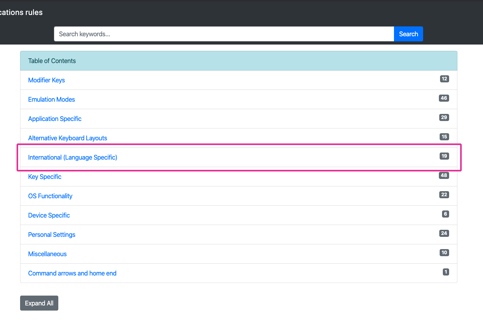Screen dimensions: 483x322
Task: Open the OS Functionality section
Action: click(50, 196)
